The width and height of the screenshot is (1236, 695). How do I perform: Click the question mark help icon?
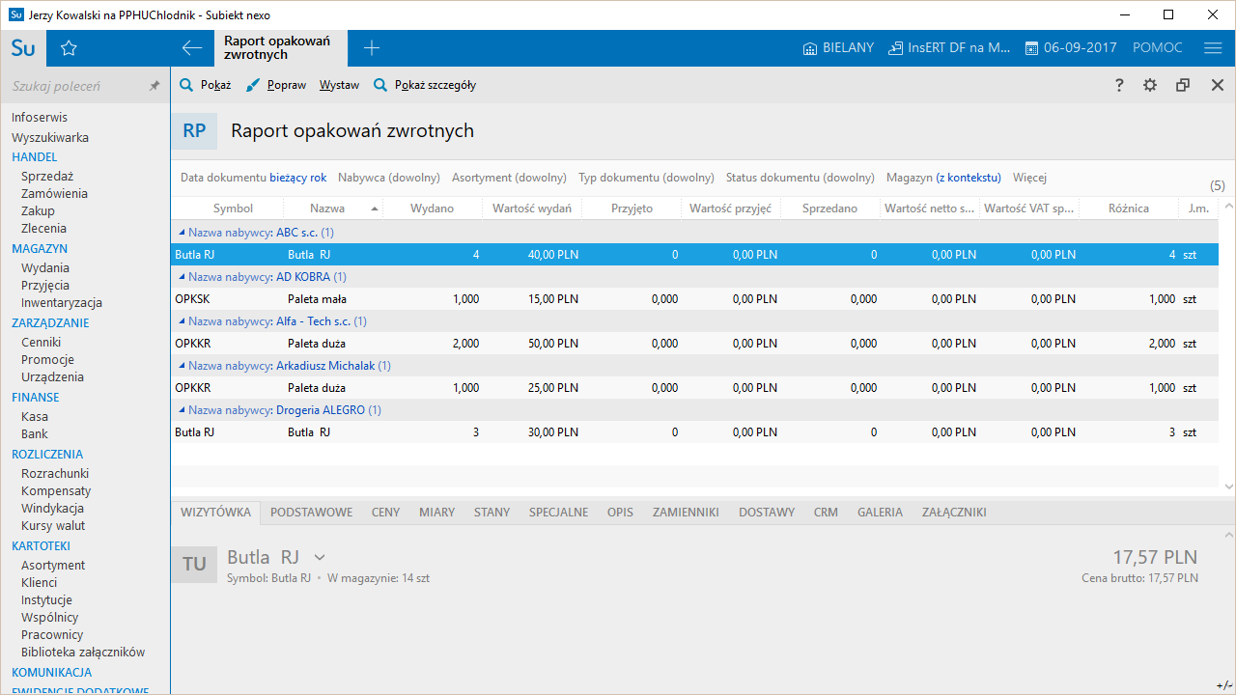(1119, 85)
